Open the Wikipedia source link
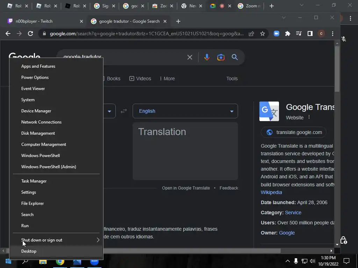Screen dimensions: 358x268 click(271, 192)
